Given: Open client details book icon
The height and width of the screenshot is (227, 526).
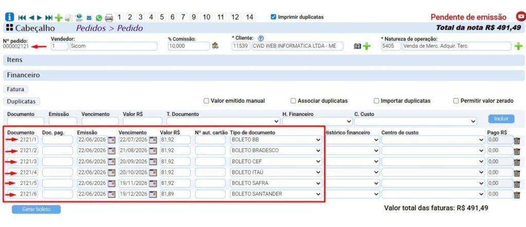Looking at the screenshot, I should coord(358,46).
